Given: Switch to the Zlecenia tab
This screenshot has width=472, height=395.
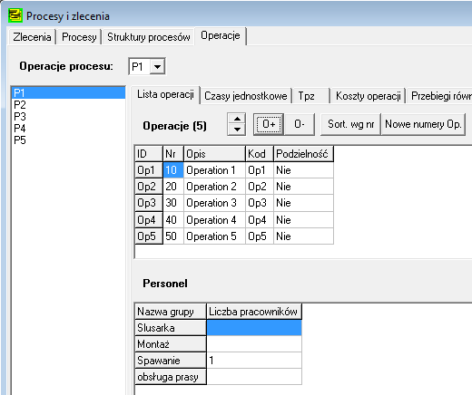Looking at the screenshot, I should click(32, 37).
